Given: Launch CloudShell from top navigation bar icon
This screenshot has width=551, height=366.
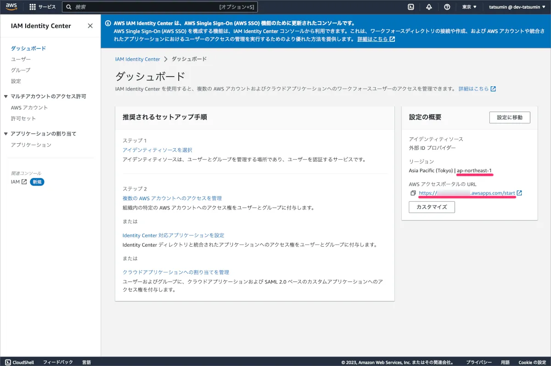Looking at the screenshot, I should click(411, 7).
